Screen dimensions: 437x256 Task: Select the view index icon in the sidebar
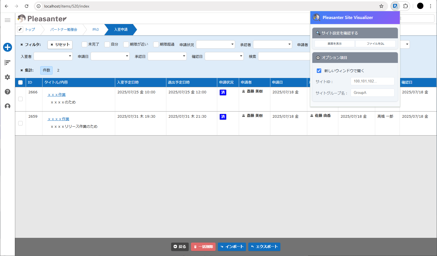coord(8,62)
